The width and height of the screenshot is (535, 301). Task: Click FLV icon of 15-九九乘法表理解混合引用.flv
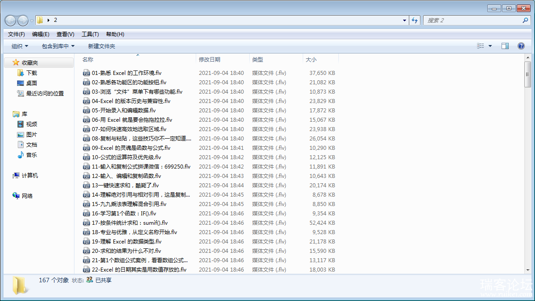point(86,204)
